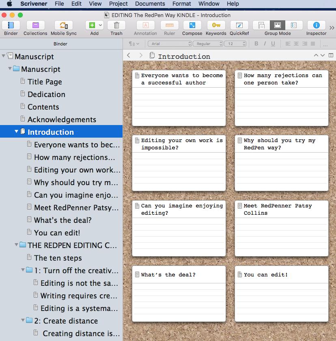Align text left
Screen dimensions: 336x341
coord(288,44)
